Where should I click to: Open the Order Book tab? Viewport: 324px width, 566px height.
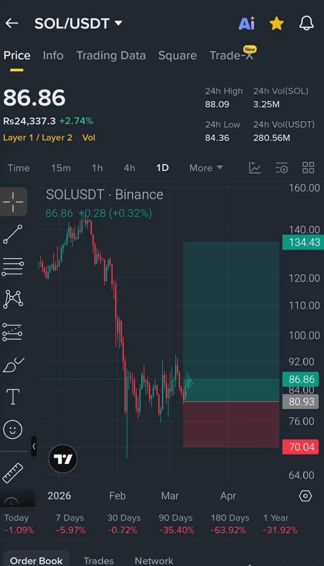pos(36,560)
